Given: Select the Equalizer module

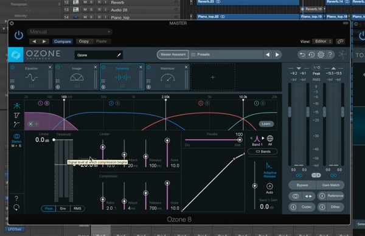Looking at the screenshot, I should tap(32, 77).
